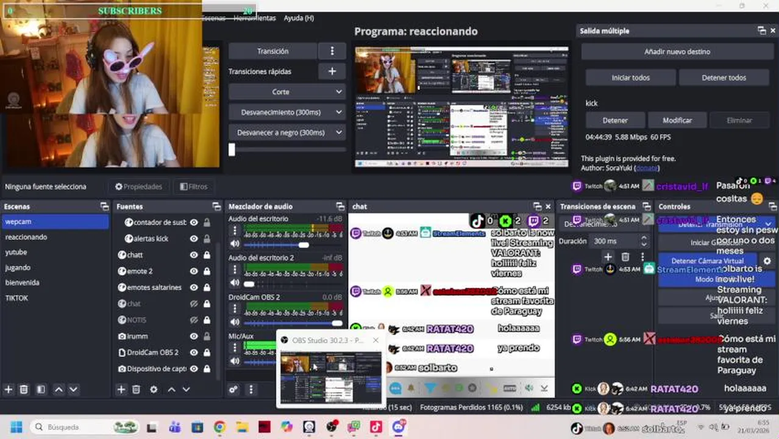
Task: Add a new source in Fuentes
Action: click(x=121, y=389)
